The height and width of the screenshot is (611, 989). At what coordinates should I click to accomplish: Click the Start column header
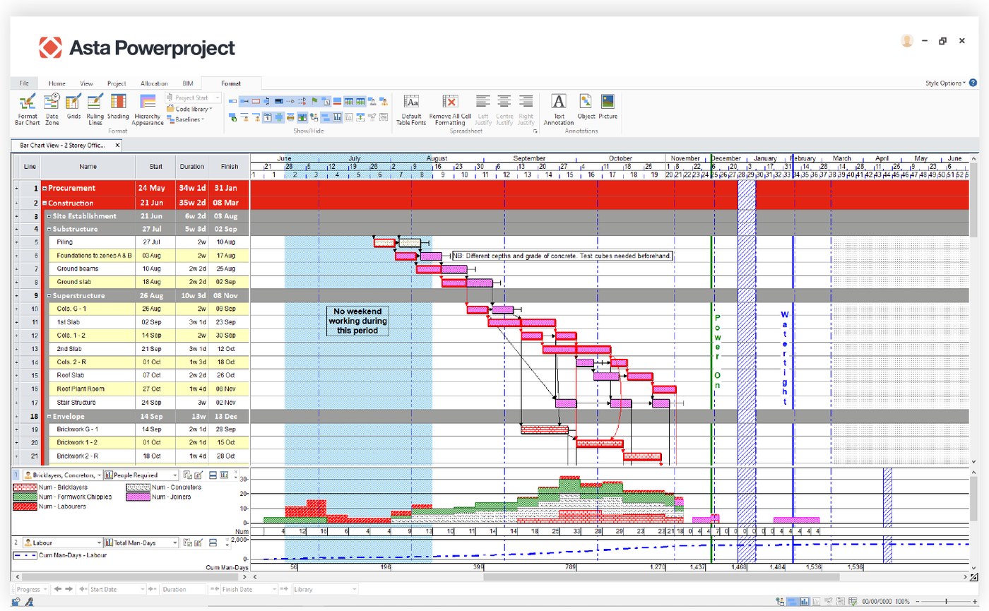pyautogui.click(x=155, y=167)
